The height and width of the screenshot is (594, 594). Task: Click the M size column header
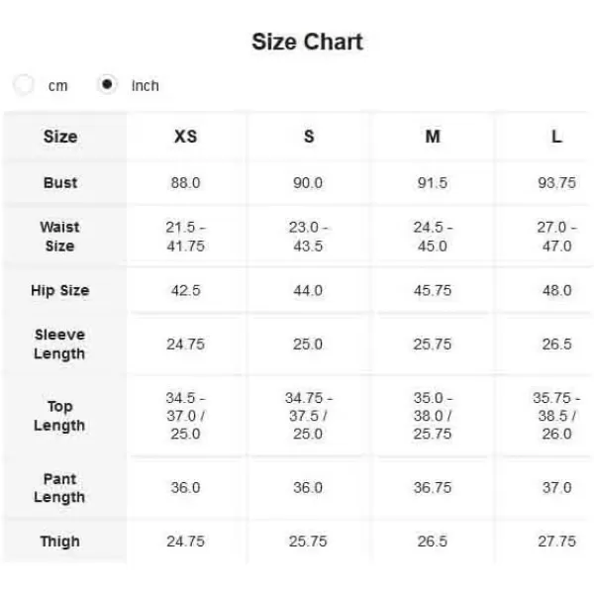[x=433, y=137]
